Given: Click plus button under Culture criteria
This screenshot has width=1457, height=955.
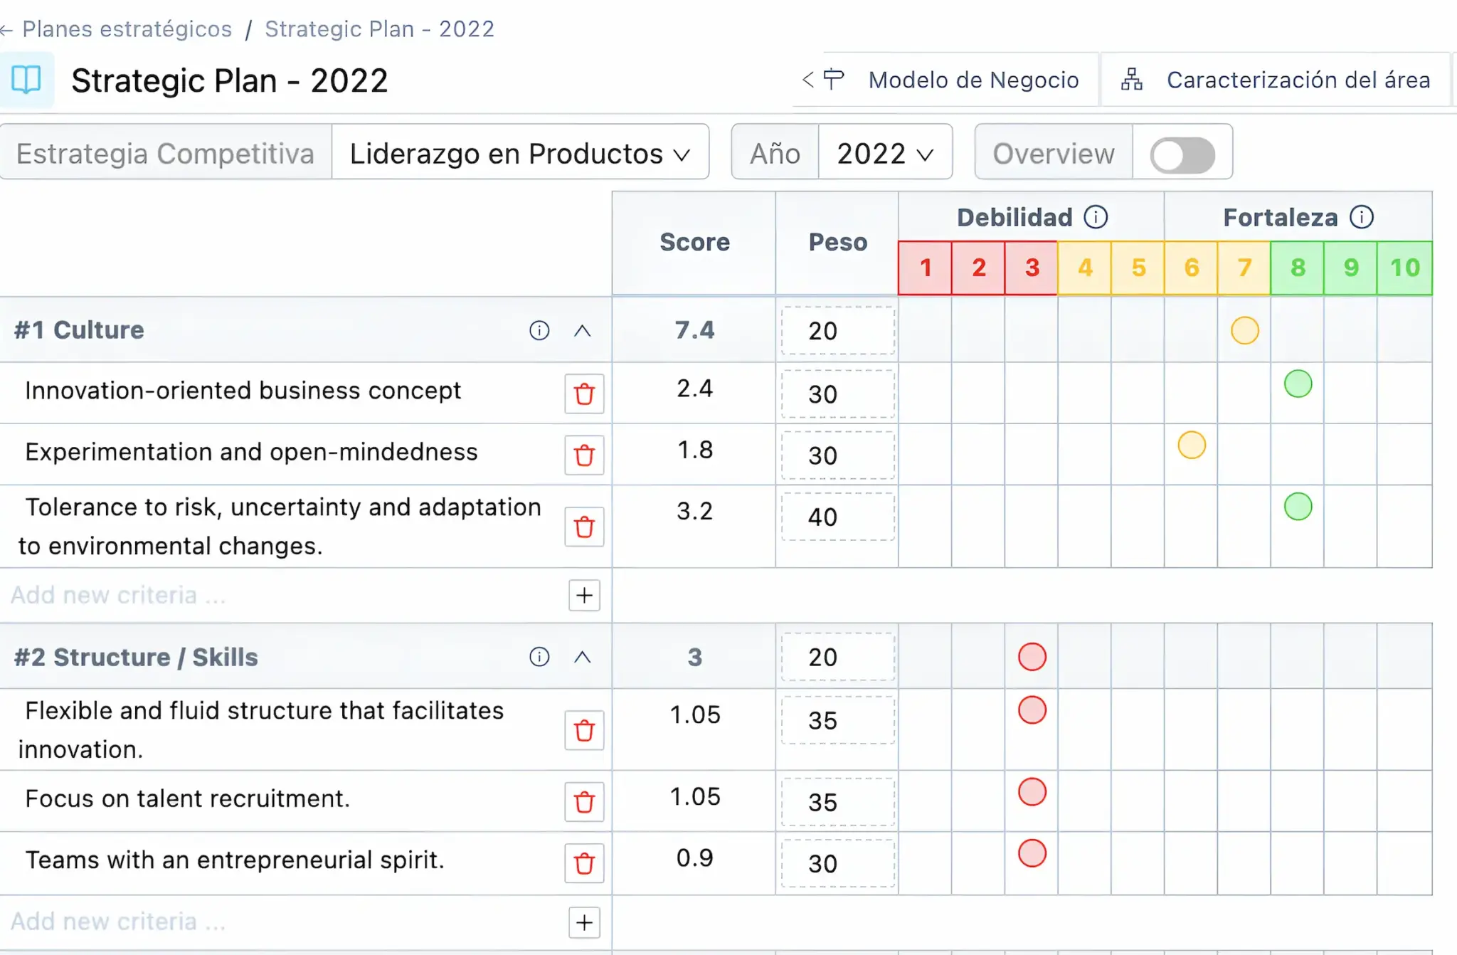Looking at the screenshot, I should (584, 595).
